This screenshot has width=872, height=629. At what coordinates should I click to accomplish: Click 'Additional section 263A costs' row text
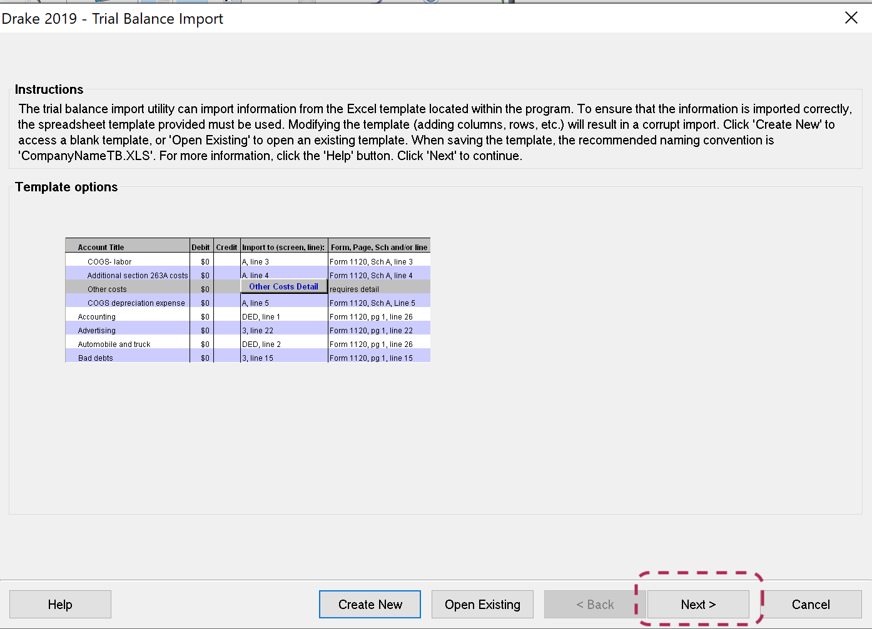[x=138, y=276]
